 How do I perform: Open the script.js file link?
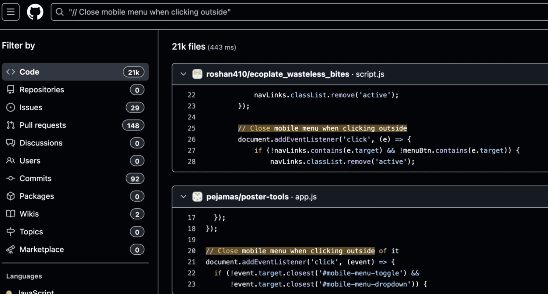pyautogui.click(x=370, y=74)
